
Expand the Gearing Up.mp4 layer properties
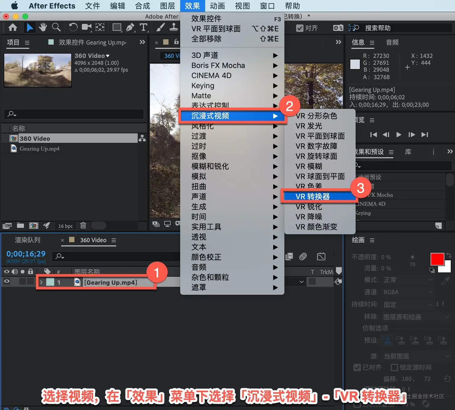point(41,282)
